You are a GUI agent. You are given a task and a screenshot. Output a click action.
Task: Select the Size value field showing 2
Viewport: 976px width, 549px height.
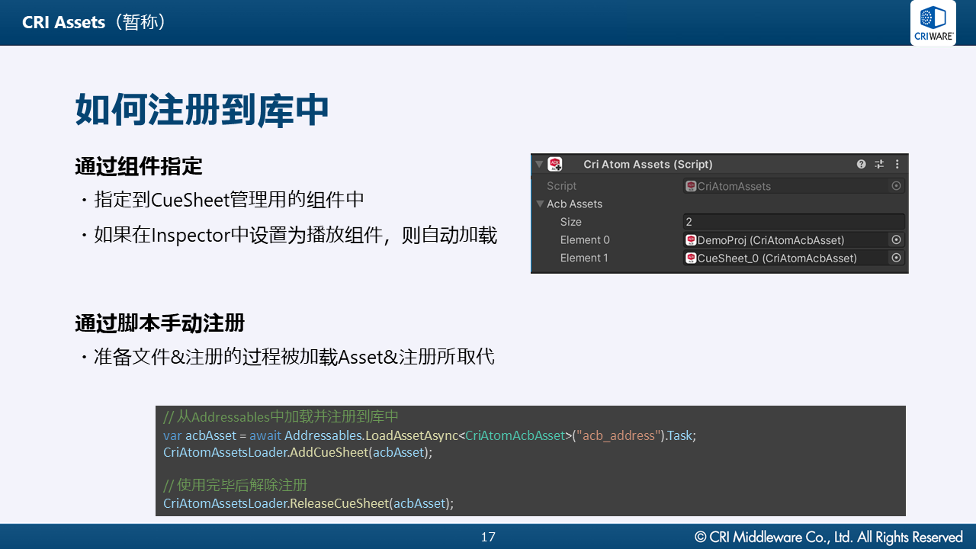793,222
